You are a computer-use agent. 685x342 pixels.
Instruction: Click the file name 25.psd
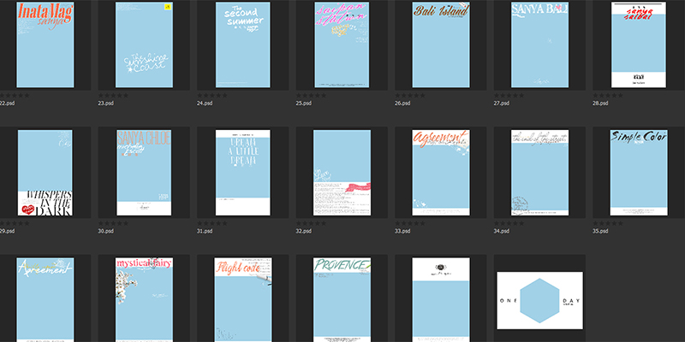tap(304, 103)
